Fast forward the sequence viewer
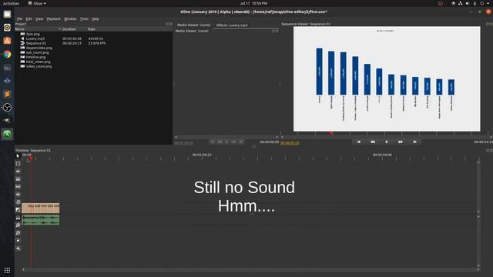 (x=401, y=142)
